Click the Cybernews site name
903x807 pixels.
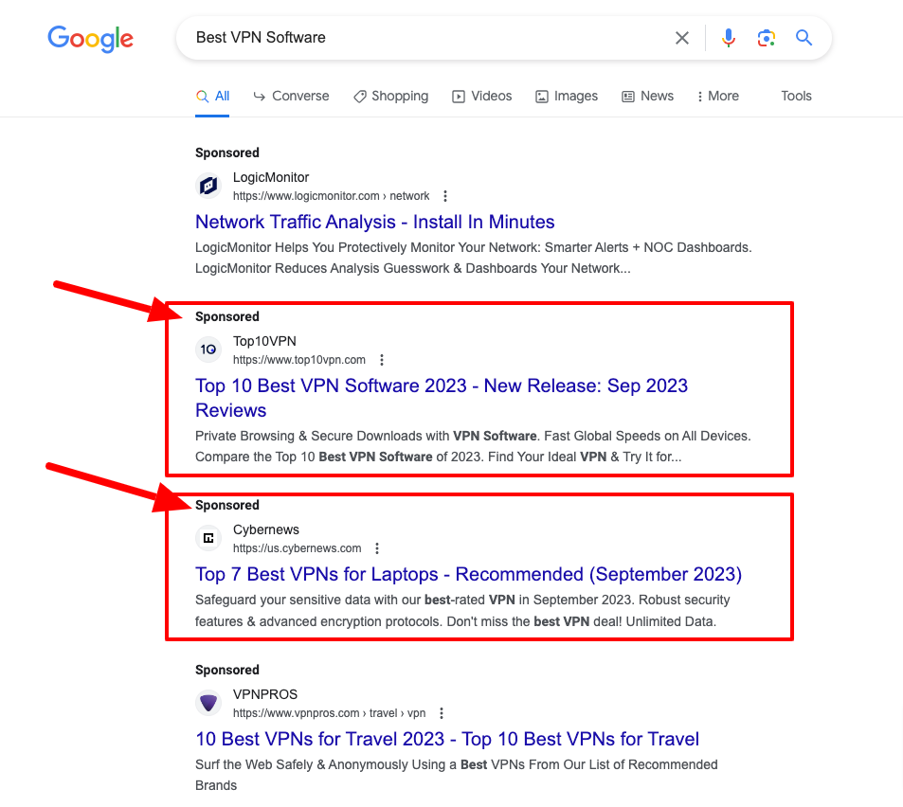click(x=266, y=529)
